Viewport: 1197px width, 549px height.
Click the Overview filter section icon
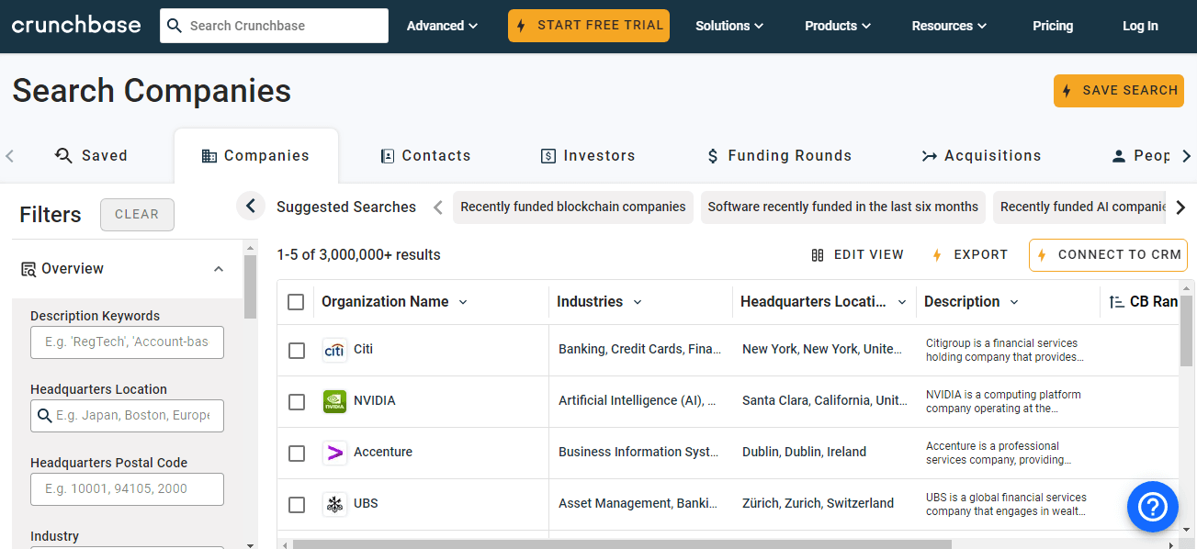pos(29,269)
